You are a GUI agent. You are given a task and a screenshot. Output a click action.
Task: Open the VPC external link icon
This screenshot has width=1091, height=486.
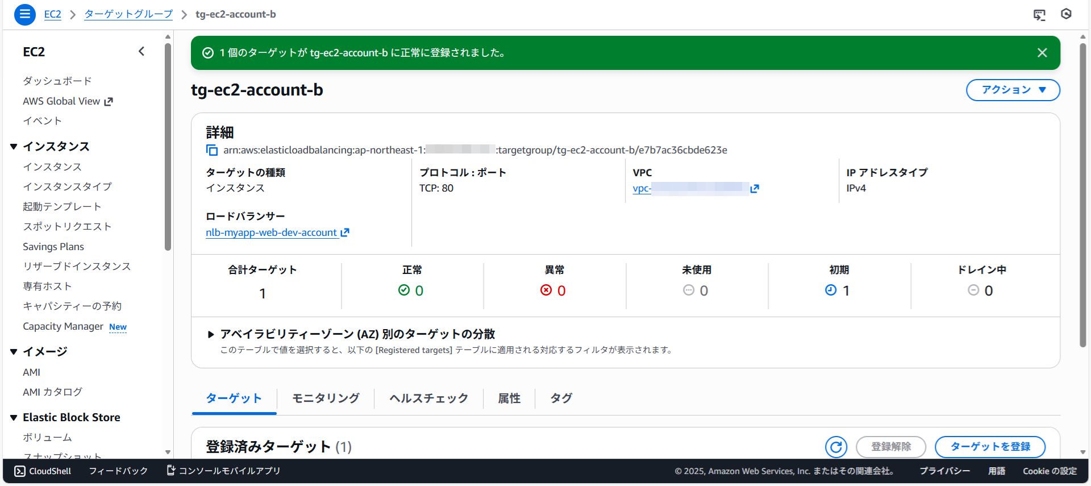pyautogui.click(x=755, y=189)
